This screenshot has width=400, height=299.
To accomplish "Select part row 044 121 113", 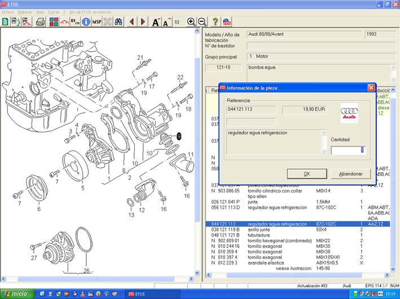I will 298,224.
